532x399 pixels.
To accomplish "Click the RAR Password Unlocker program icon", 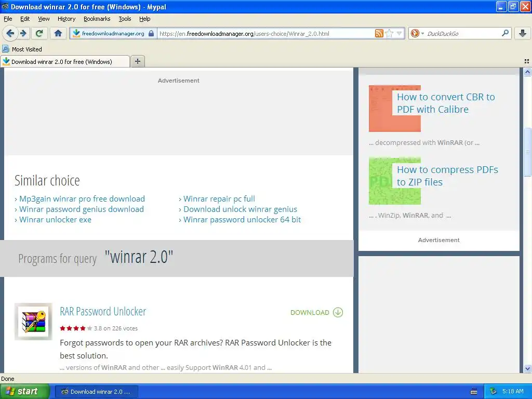I will tap(33, 322).
